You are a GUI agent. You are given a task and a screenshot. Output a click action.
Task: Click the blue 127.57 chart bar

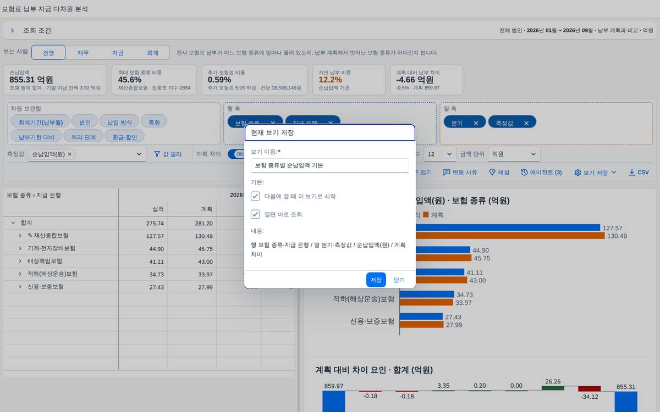(x=500, y=227)
